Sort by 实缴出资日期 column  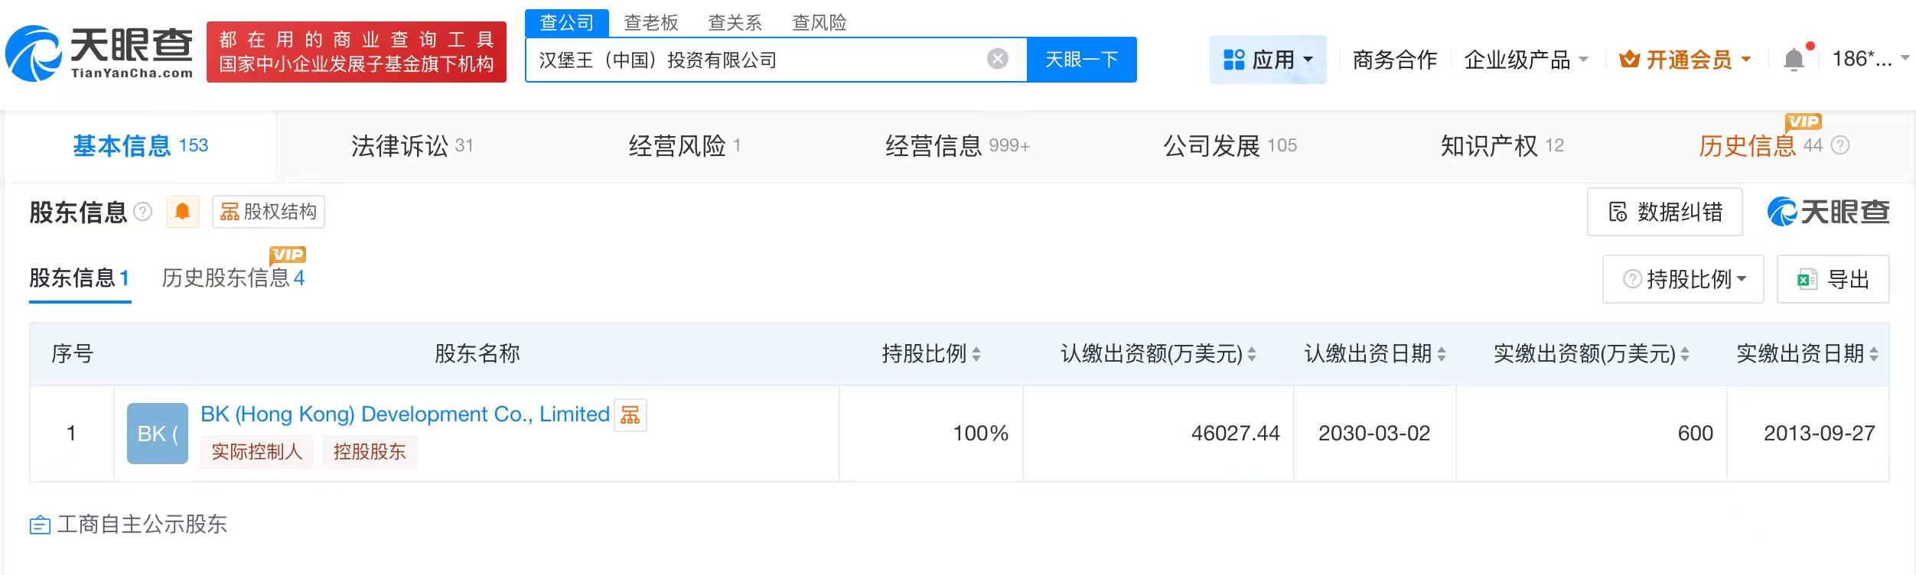click(x=1873, y=354)
